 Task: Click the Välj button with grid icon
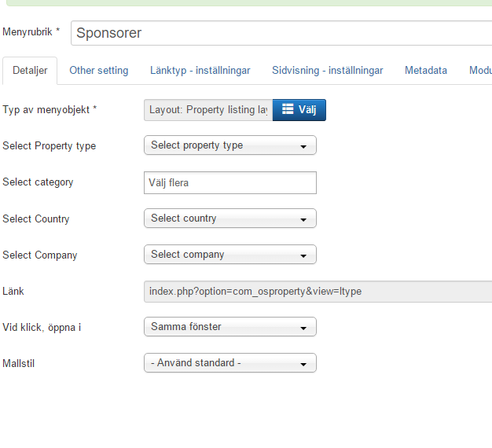coord(299,110)
